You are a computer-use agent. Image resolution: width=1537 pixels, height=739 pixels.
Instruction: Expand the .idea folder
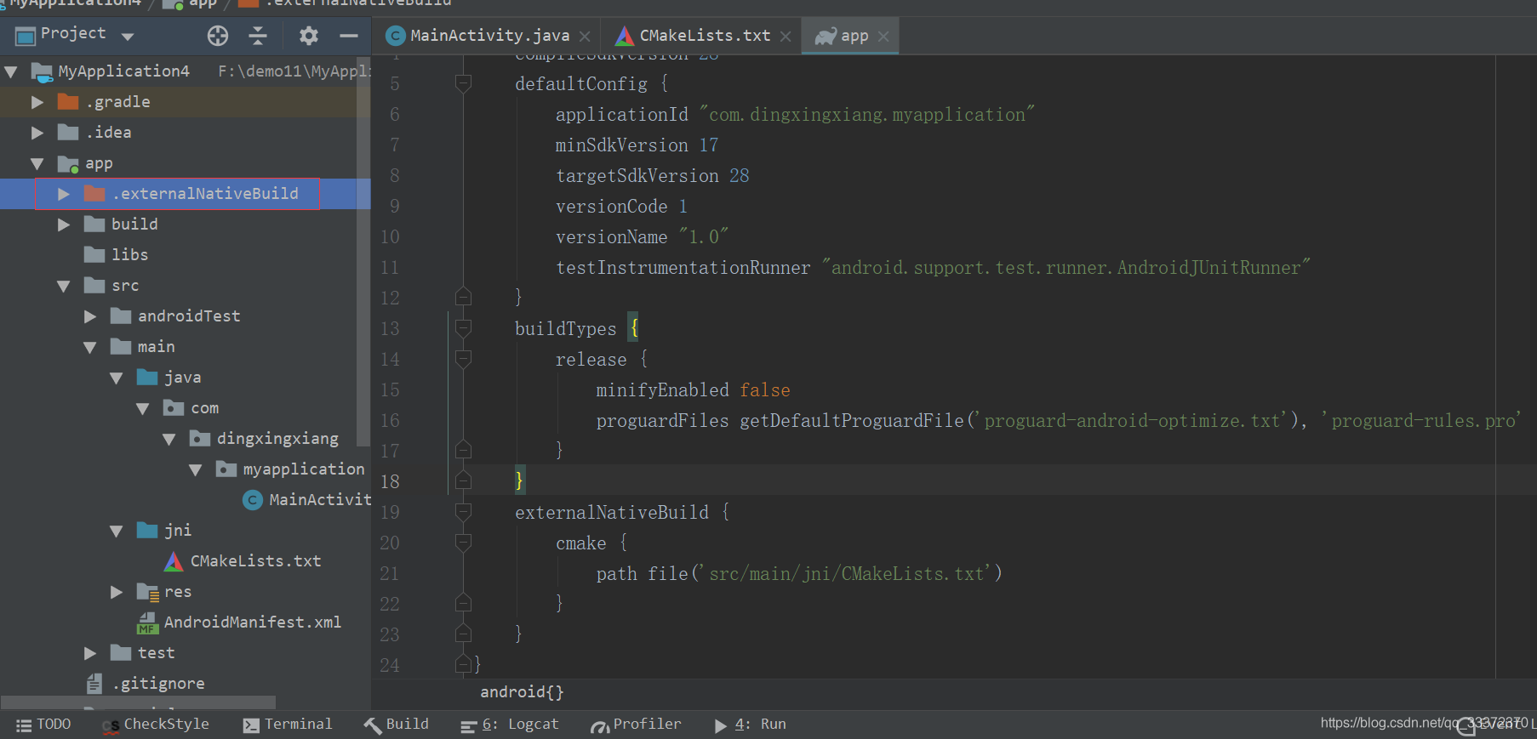tap(37, 133)
